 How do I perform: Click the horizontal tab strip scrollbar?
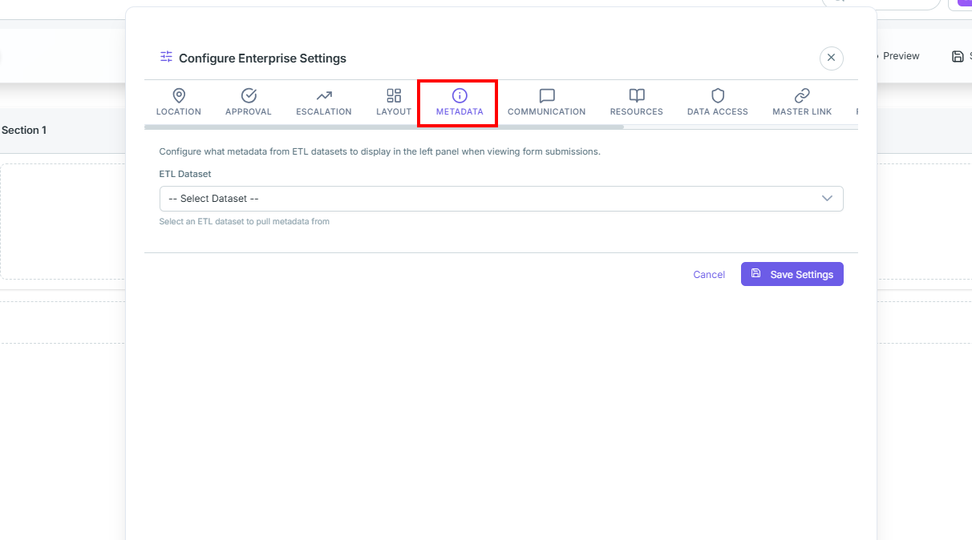(x=383, y=127)
